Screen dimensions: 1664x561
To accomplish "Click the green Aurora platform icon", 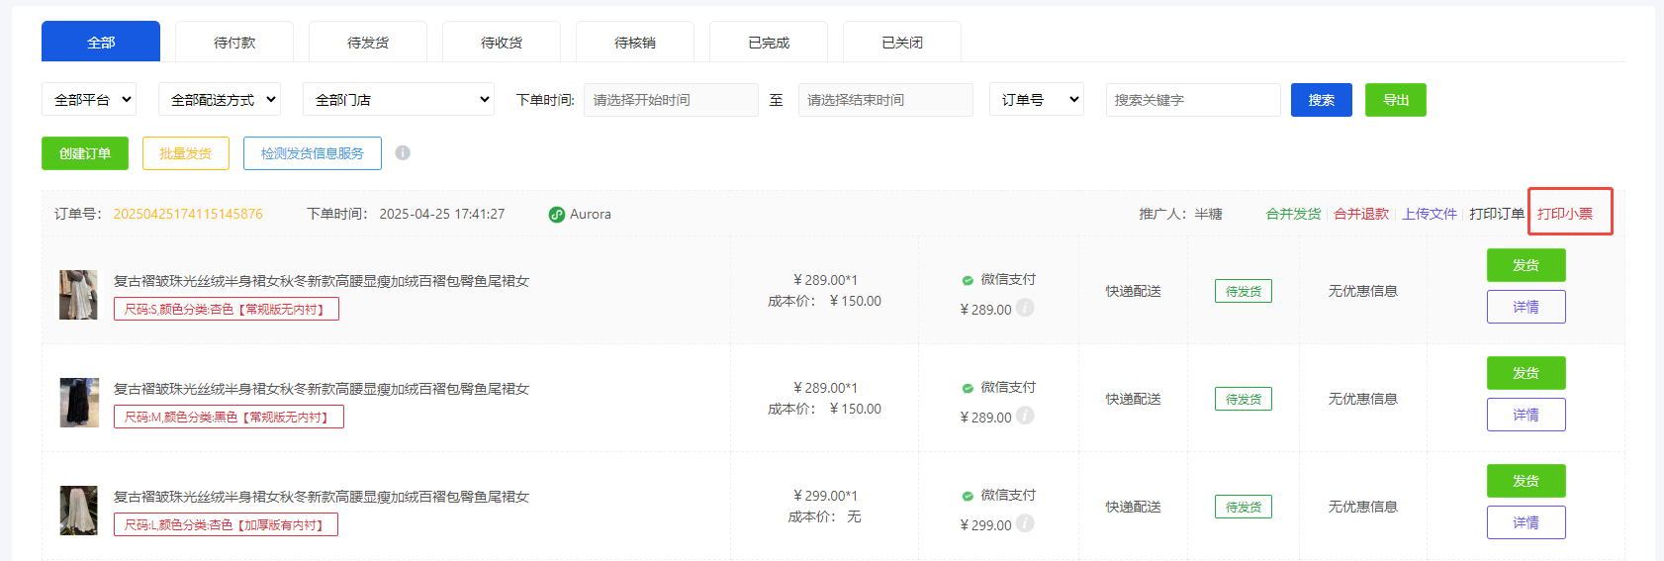I will pos(557,215).
